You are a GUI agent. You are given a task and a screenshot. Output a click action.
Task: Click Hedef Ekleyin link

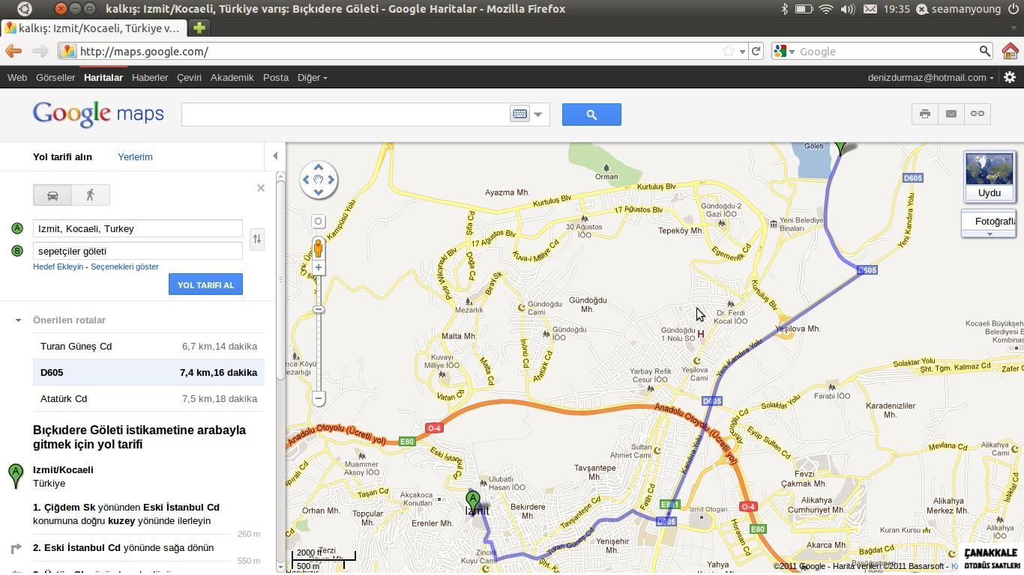coord(58,267)
